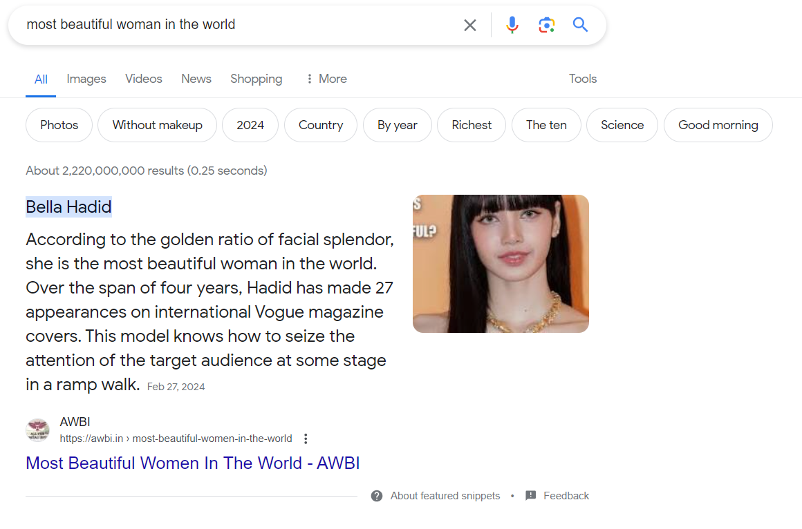
Task: Open Most Beautiful Women In The World link
Action: (x=193, y=463)
